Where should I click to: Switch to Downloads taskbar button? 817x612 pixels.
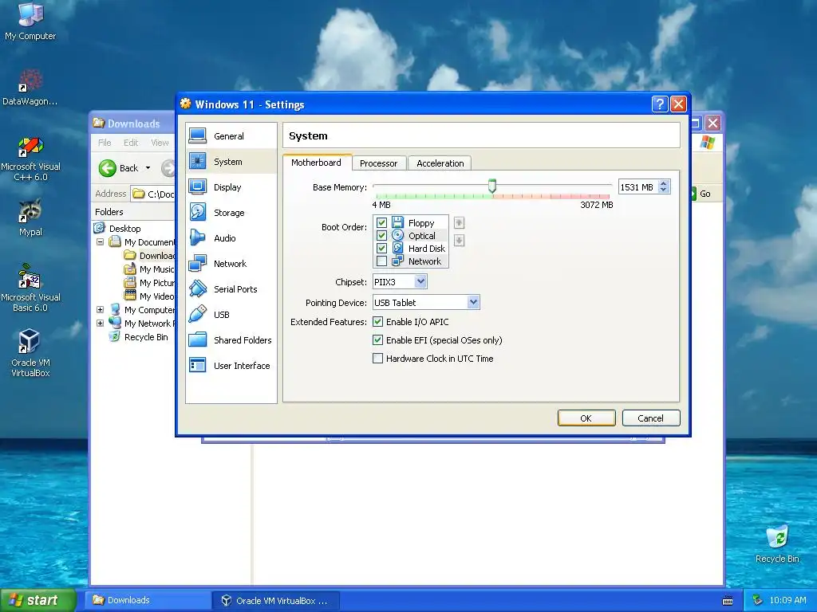tap(149, 600)
